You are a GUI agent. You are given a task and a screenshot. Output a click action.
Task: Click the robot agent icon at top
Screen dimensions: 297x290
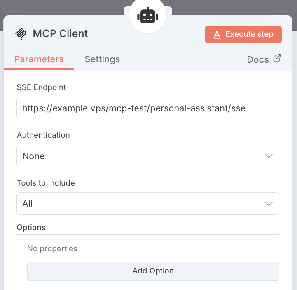coord(147,16)
